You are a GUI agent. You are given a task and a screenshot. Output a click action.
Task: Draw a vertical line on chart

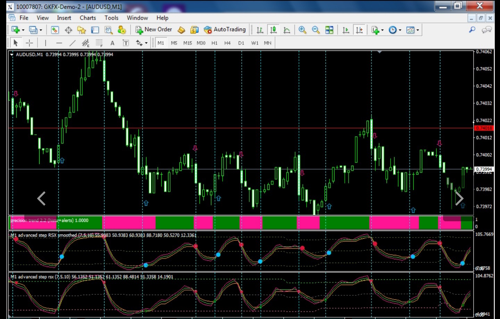(45, 43)
